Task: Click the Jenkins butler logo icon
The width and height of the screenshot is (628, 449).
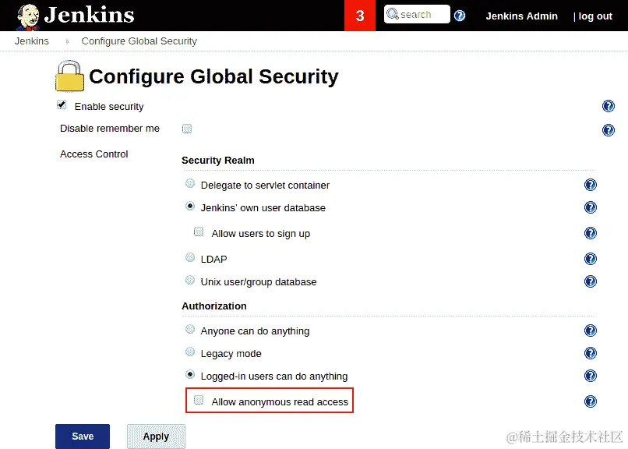Action: click(x=28, y=17)
